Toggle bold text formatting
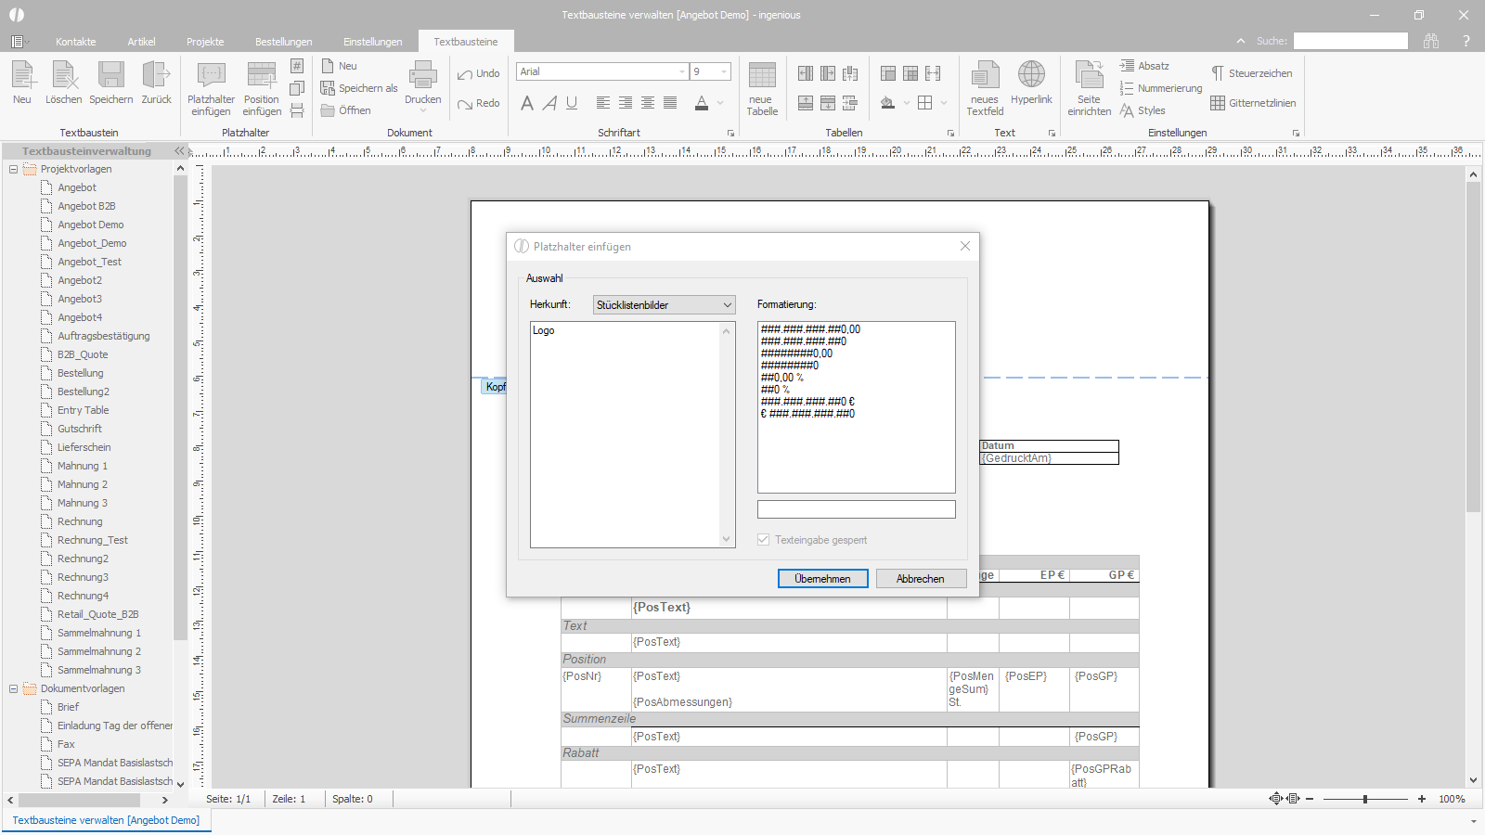 click(527, 103)
